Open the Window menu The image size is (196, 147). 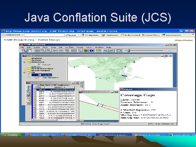click(x=99, y=47)
